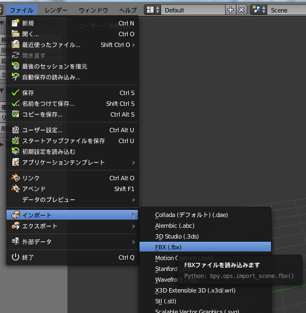Click the 新規 new file icon
This screenshot has height=313, width=306.
pyautogui.click(x=15, y=23)
